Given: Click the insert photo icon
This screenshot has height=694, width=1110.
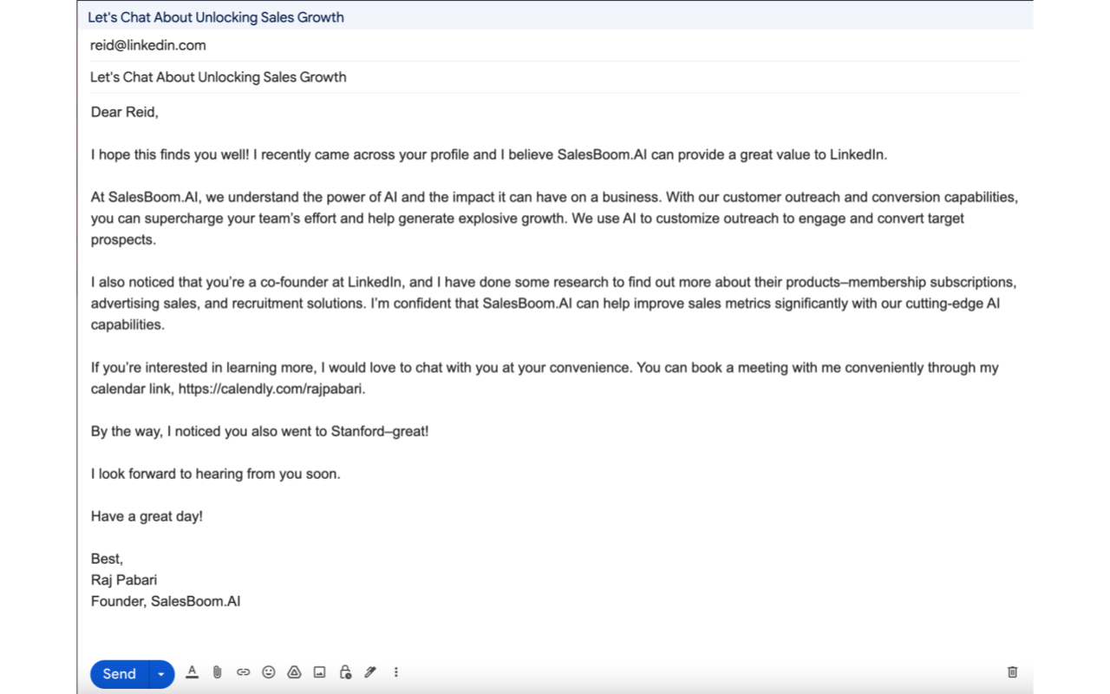Looking at the screenshot, I should click(319, 672).
